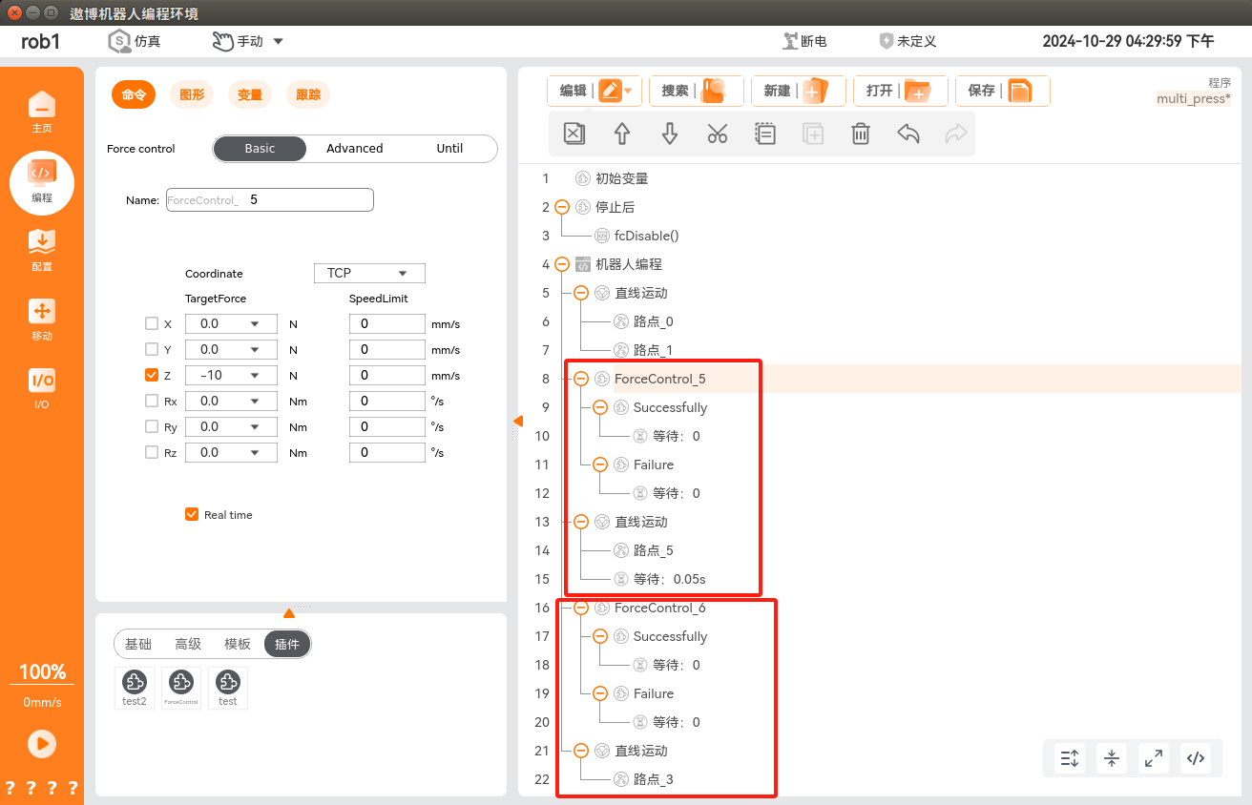Image resolution: width=1252 pixels, height=805 pixels.
Task: Move selected line down with arrow icon
Action: click(x=670, y=134)
